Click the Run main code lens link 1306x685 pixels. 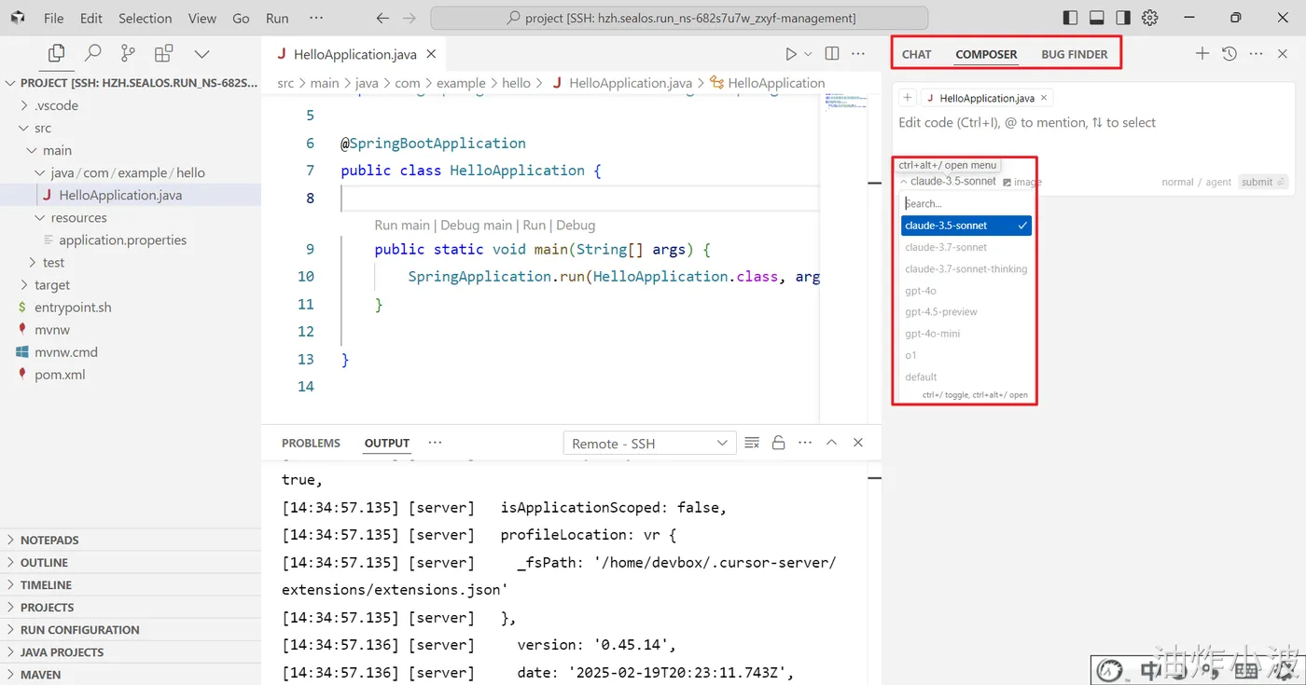tap(402, 225)
